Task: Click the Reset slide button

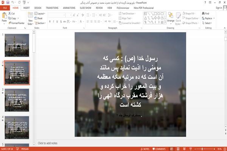Action: [39, 18]
